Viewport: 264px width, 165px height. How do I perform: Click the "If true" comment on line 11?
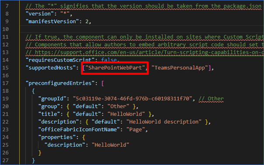point(145,37)
